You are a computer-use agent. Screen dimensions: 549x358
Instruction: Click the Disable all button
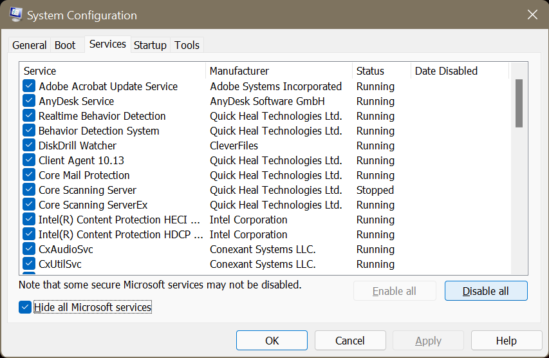pos(486,291)
